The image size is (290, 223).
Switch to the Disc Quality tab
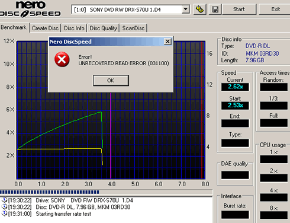(x=104, y=28)
